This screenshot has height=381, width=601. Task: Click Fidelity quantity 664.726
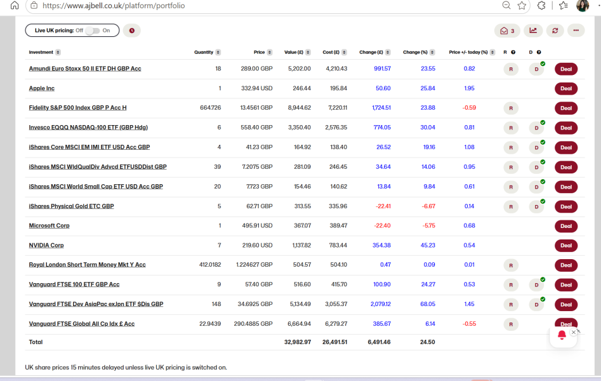point(211,108)
